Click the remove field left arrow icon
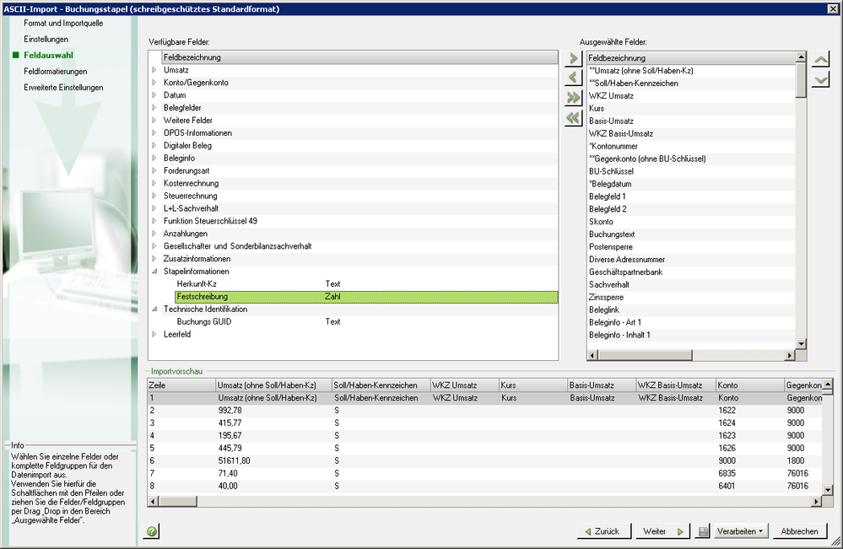The image size is (843, 549). [x=573, y=78]
